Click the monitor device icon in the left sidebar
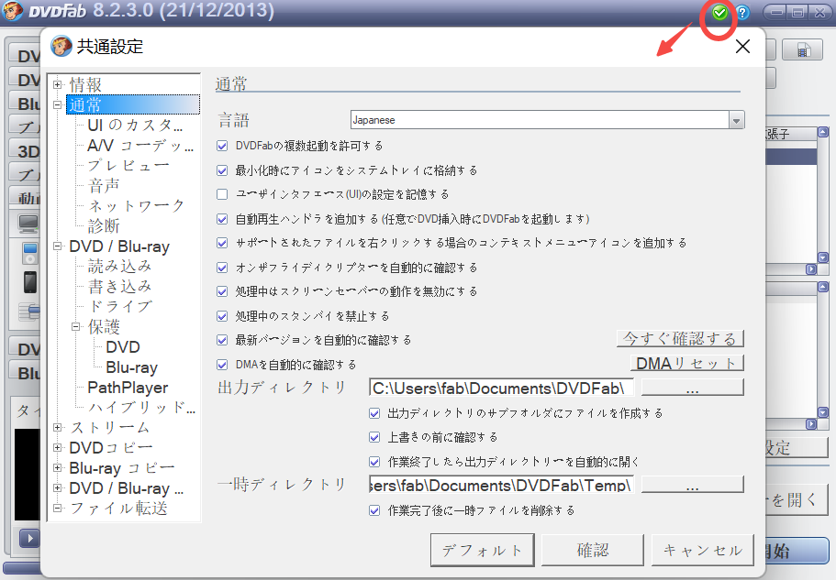 tap(28, 224)
